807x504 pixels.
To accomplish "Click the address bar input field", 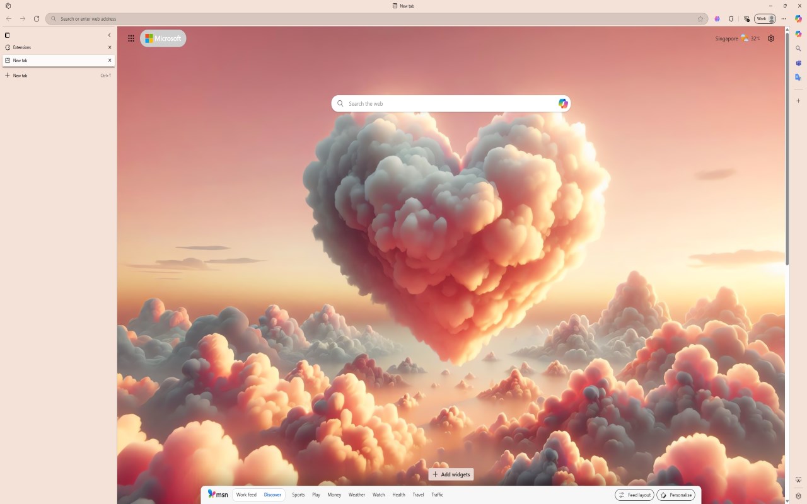I will [x=376, y=19].
